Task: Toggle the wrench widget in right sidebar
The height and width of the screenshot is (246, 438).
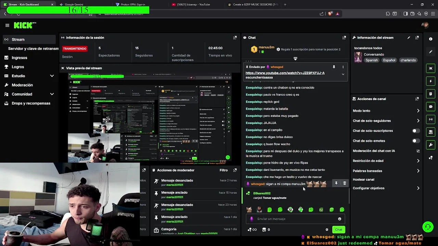Action: [430, 145]
